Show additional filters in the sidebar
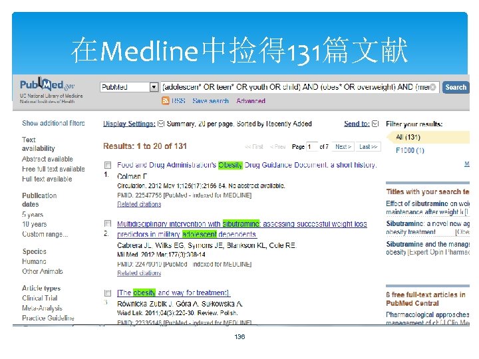 (53, 124)
